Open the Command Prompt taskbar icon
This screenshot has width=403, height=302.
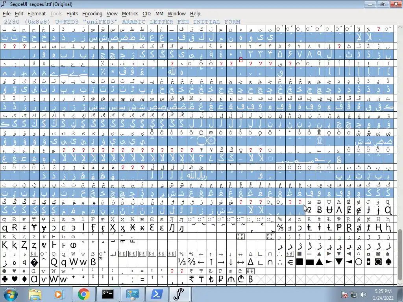tap(108, 294)
